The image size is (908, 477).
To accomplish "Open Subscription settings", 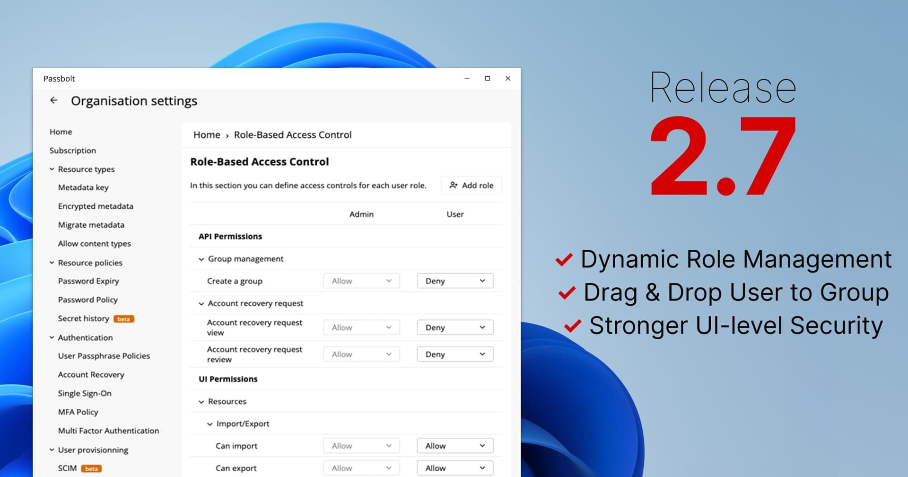I will click(x=73, y=150).
